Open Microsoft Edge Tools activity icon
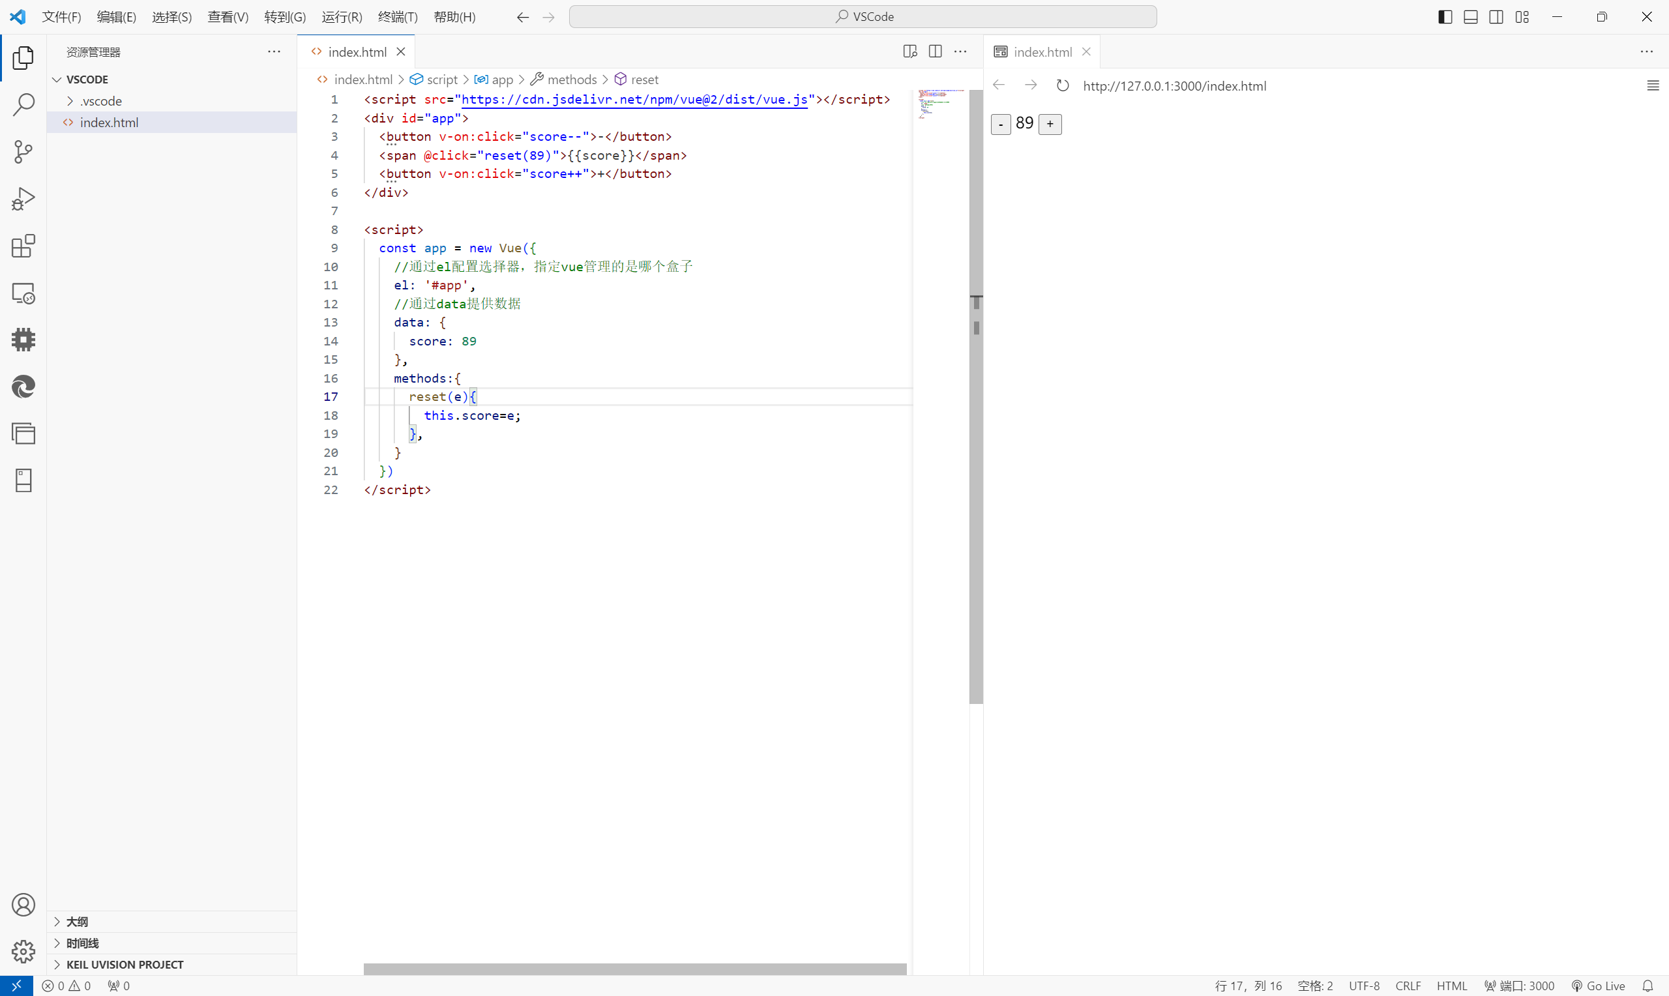 coord(23,387)
